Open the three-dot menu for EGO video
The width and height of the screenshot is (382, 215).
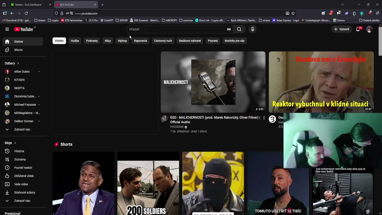click(x=264, y=118)
